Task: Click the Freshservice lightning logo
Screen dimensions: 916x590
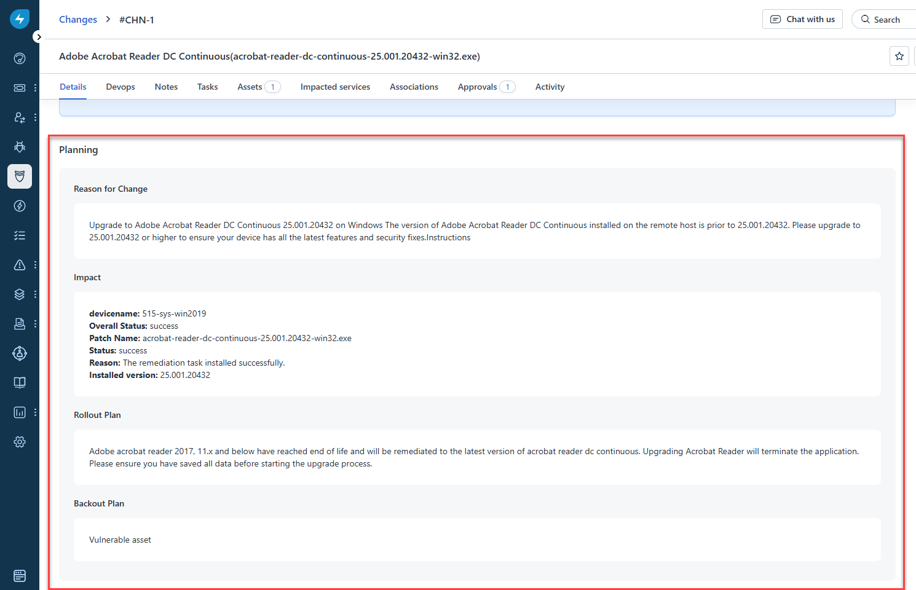Action: click(20, 19)
